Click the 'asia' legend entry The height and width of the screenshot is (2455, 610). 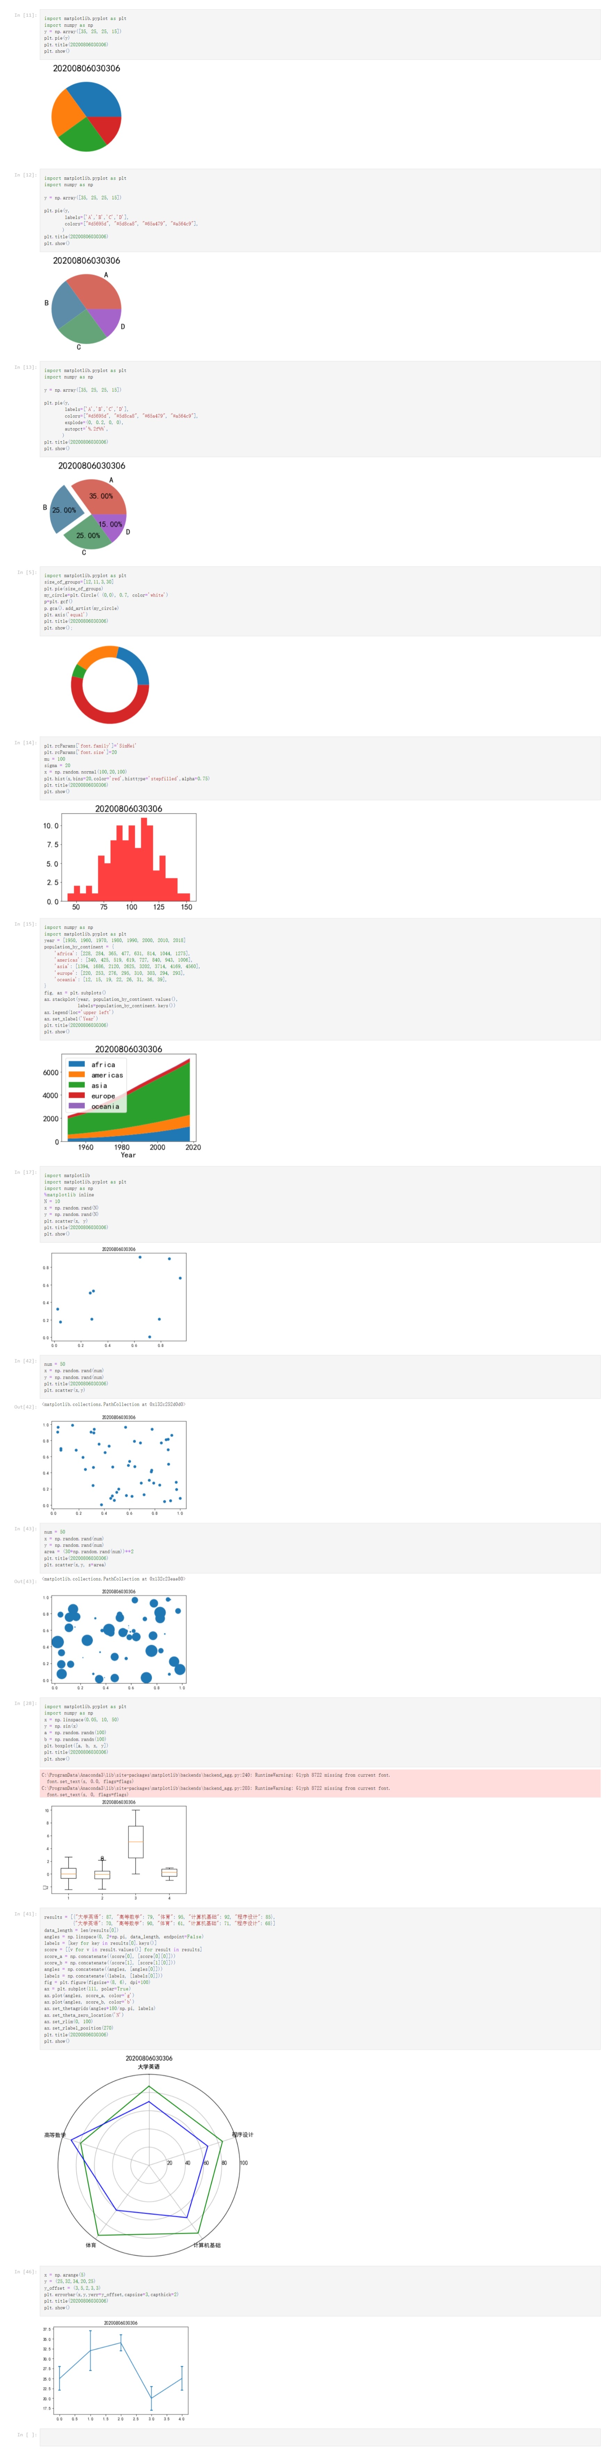tap(99, 1086)
